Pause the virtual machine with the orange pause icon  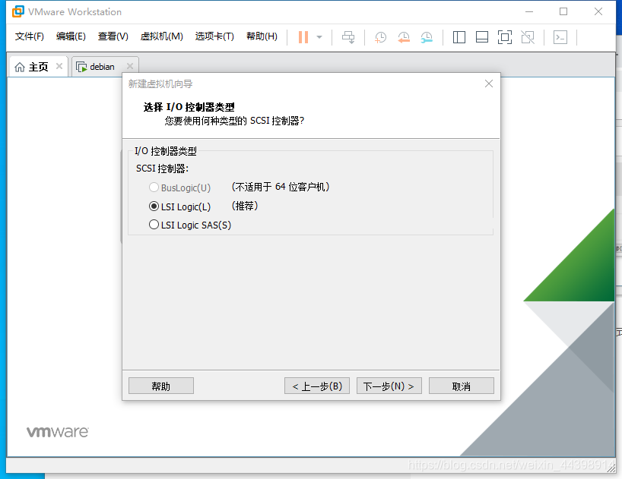click(303, 37)
